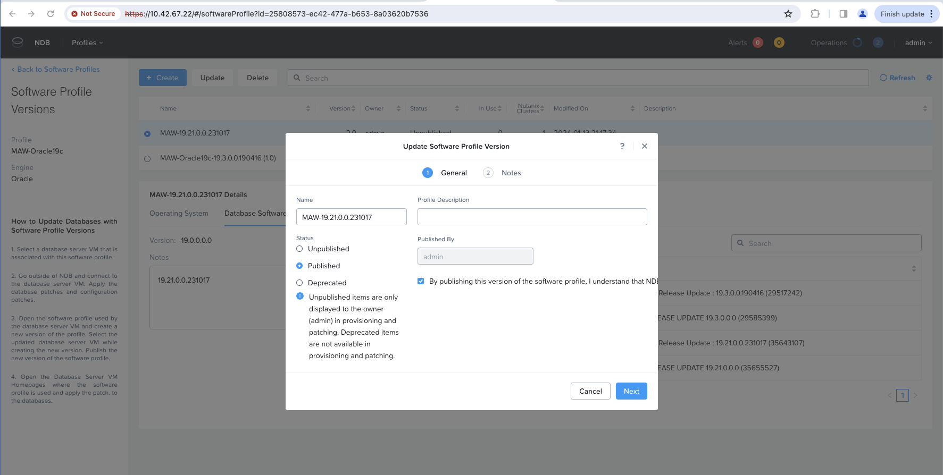Open the Profiles dropdown menu
Viewport: 943px width, 475px height.
pyautogui.click(x=87, y=43)
